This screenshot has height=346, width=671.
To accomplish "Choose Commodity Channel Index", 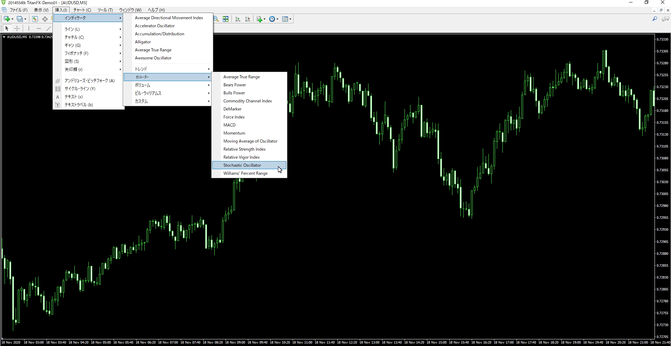I will tap(249, 101).
